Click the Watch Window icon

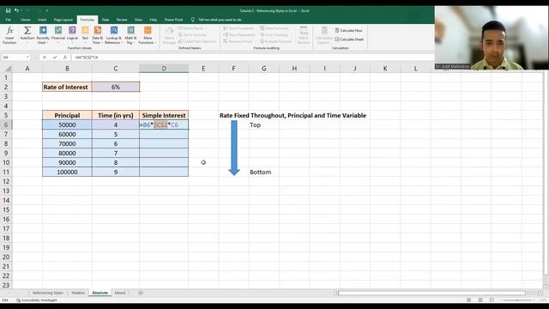pyautogui.click(x=304, y=32)
